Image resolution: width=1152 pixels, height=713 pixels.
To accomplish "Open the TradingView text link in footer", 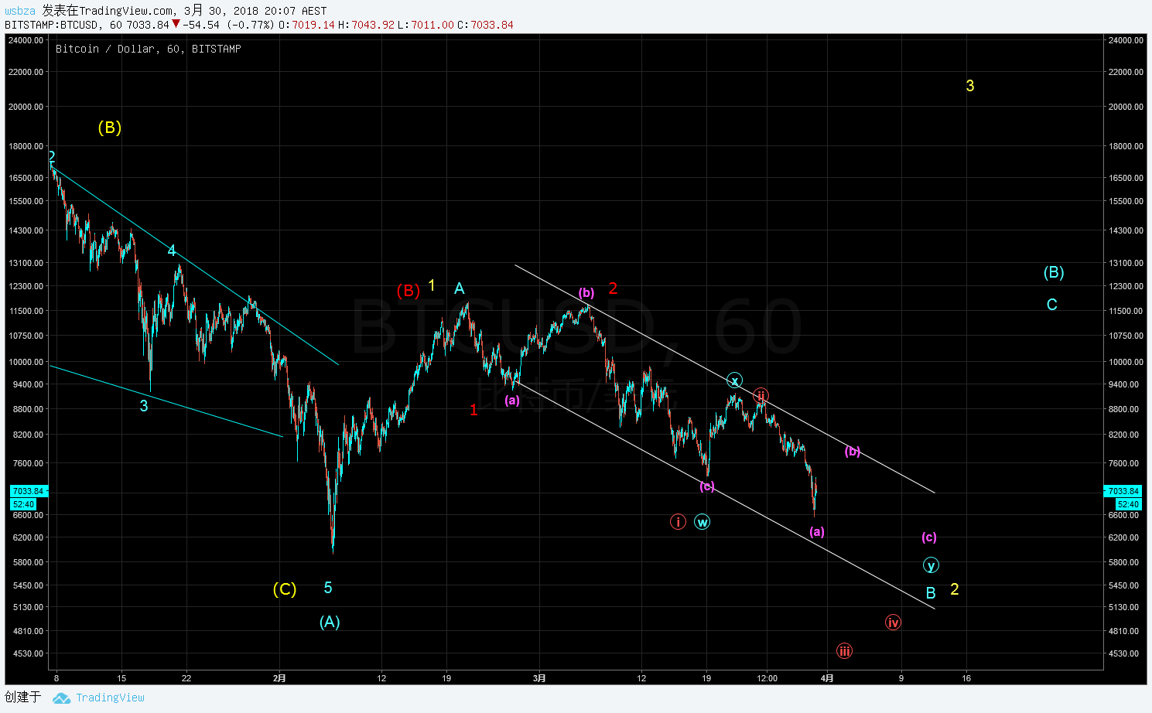I will pyautogui.click(x=111, y=698).
